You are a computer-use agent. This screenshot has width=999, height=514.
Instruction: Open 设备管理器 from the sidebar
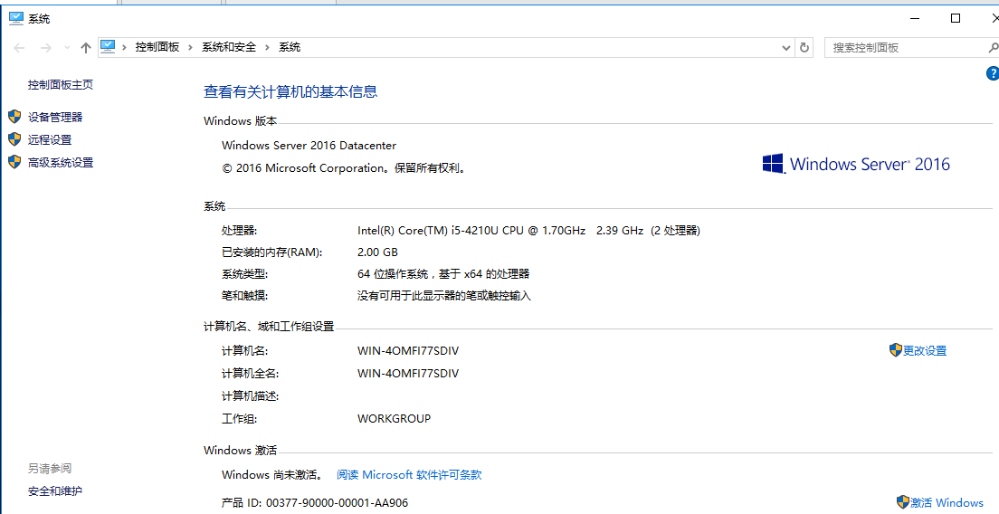[55, 118]
